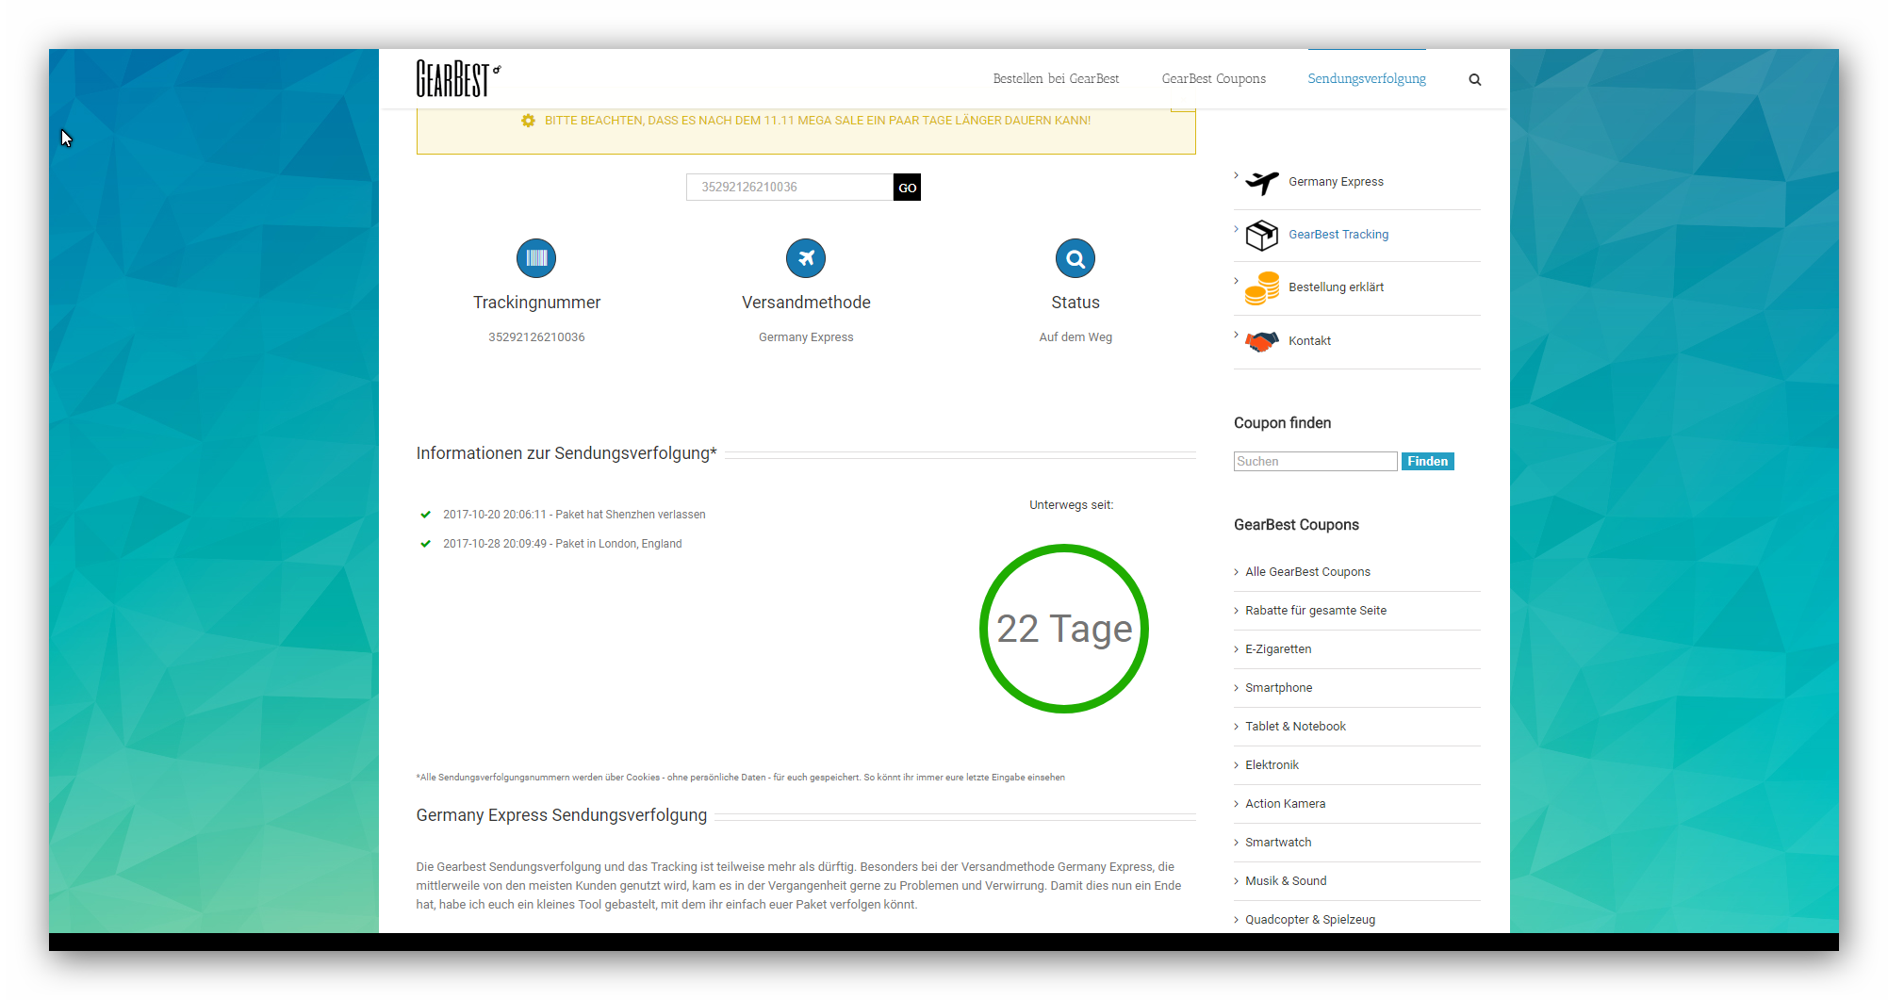1888x1000 pixels.
Task: Open the GearBest Tracking sidebar link
Action: (1338, 235)
